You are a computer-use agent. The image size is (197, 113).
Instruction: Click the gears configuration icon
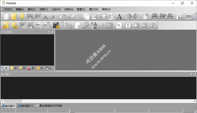pos(86,25)
